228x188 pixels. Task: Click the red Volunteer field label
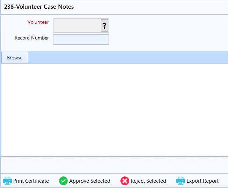pos(38,22)
